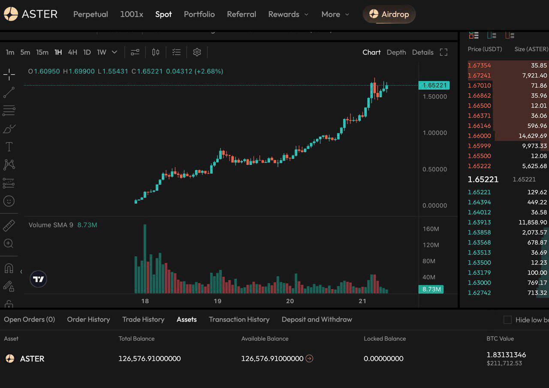Open the Referral page

tap(241, 14)
